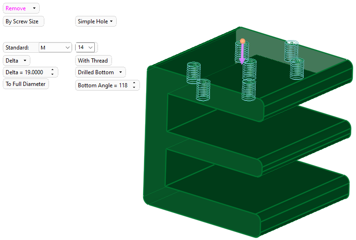
Task: Open the Delta depth mode dropdown
Action: tap(16, 61)
